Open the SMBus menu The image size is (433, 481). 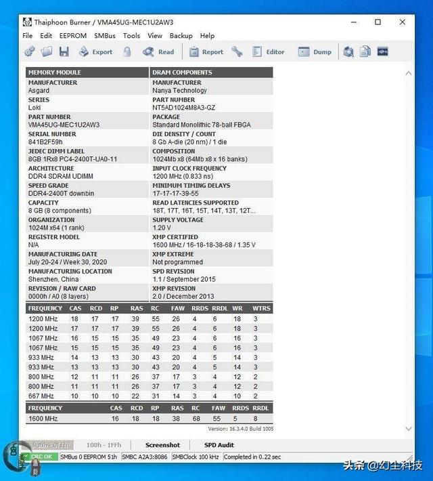pos(105,36)
